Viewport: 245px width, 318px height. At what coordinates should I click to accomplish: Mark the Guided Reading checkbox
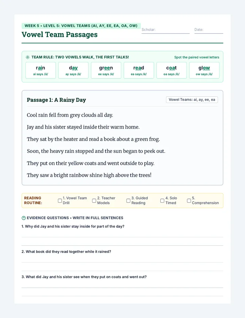pyautogui.click(x=128, y=201)
